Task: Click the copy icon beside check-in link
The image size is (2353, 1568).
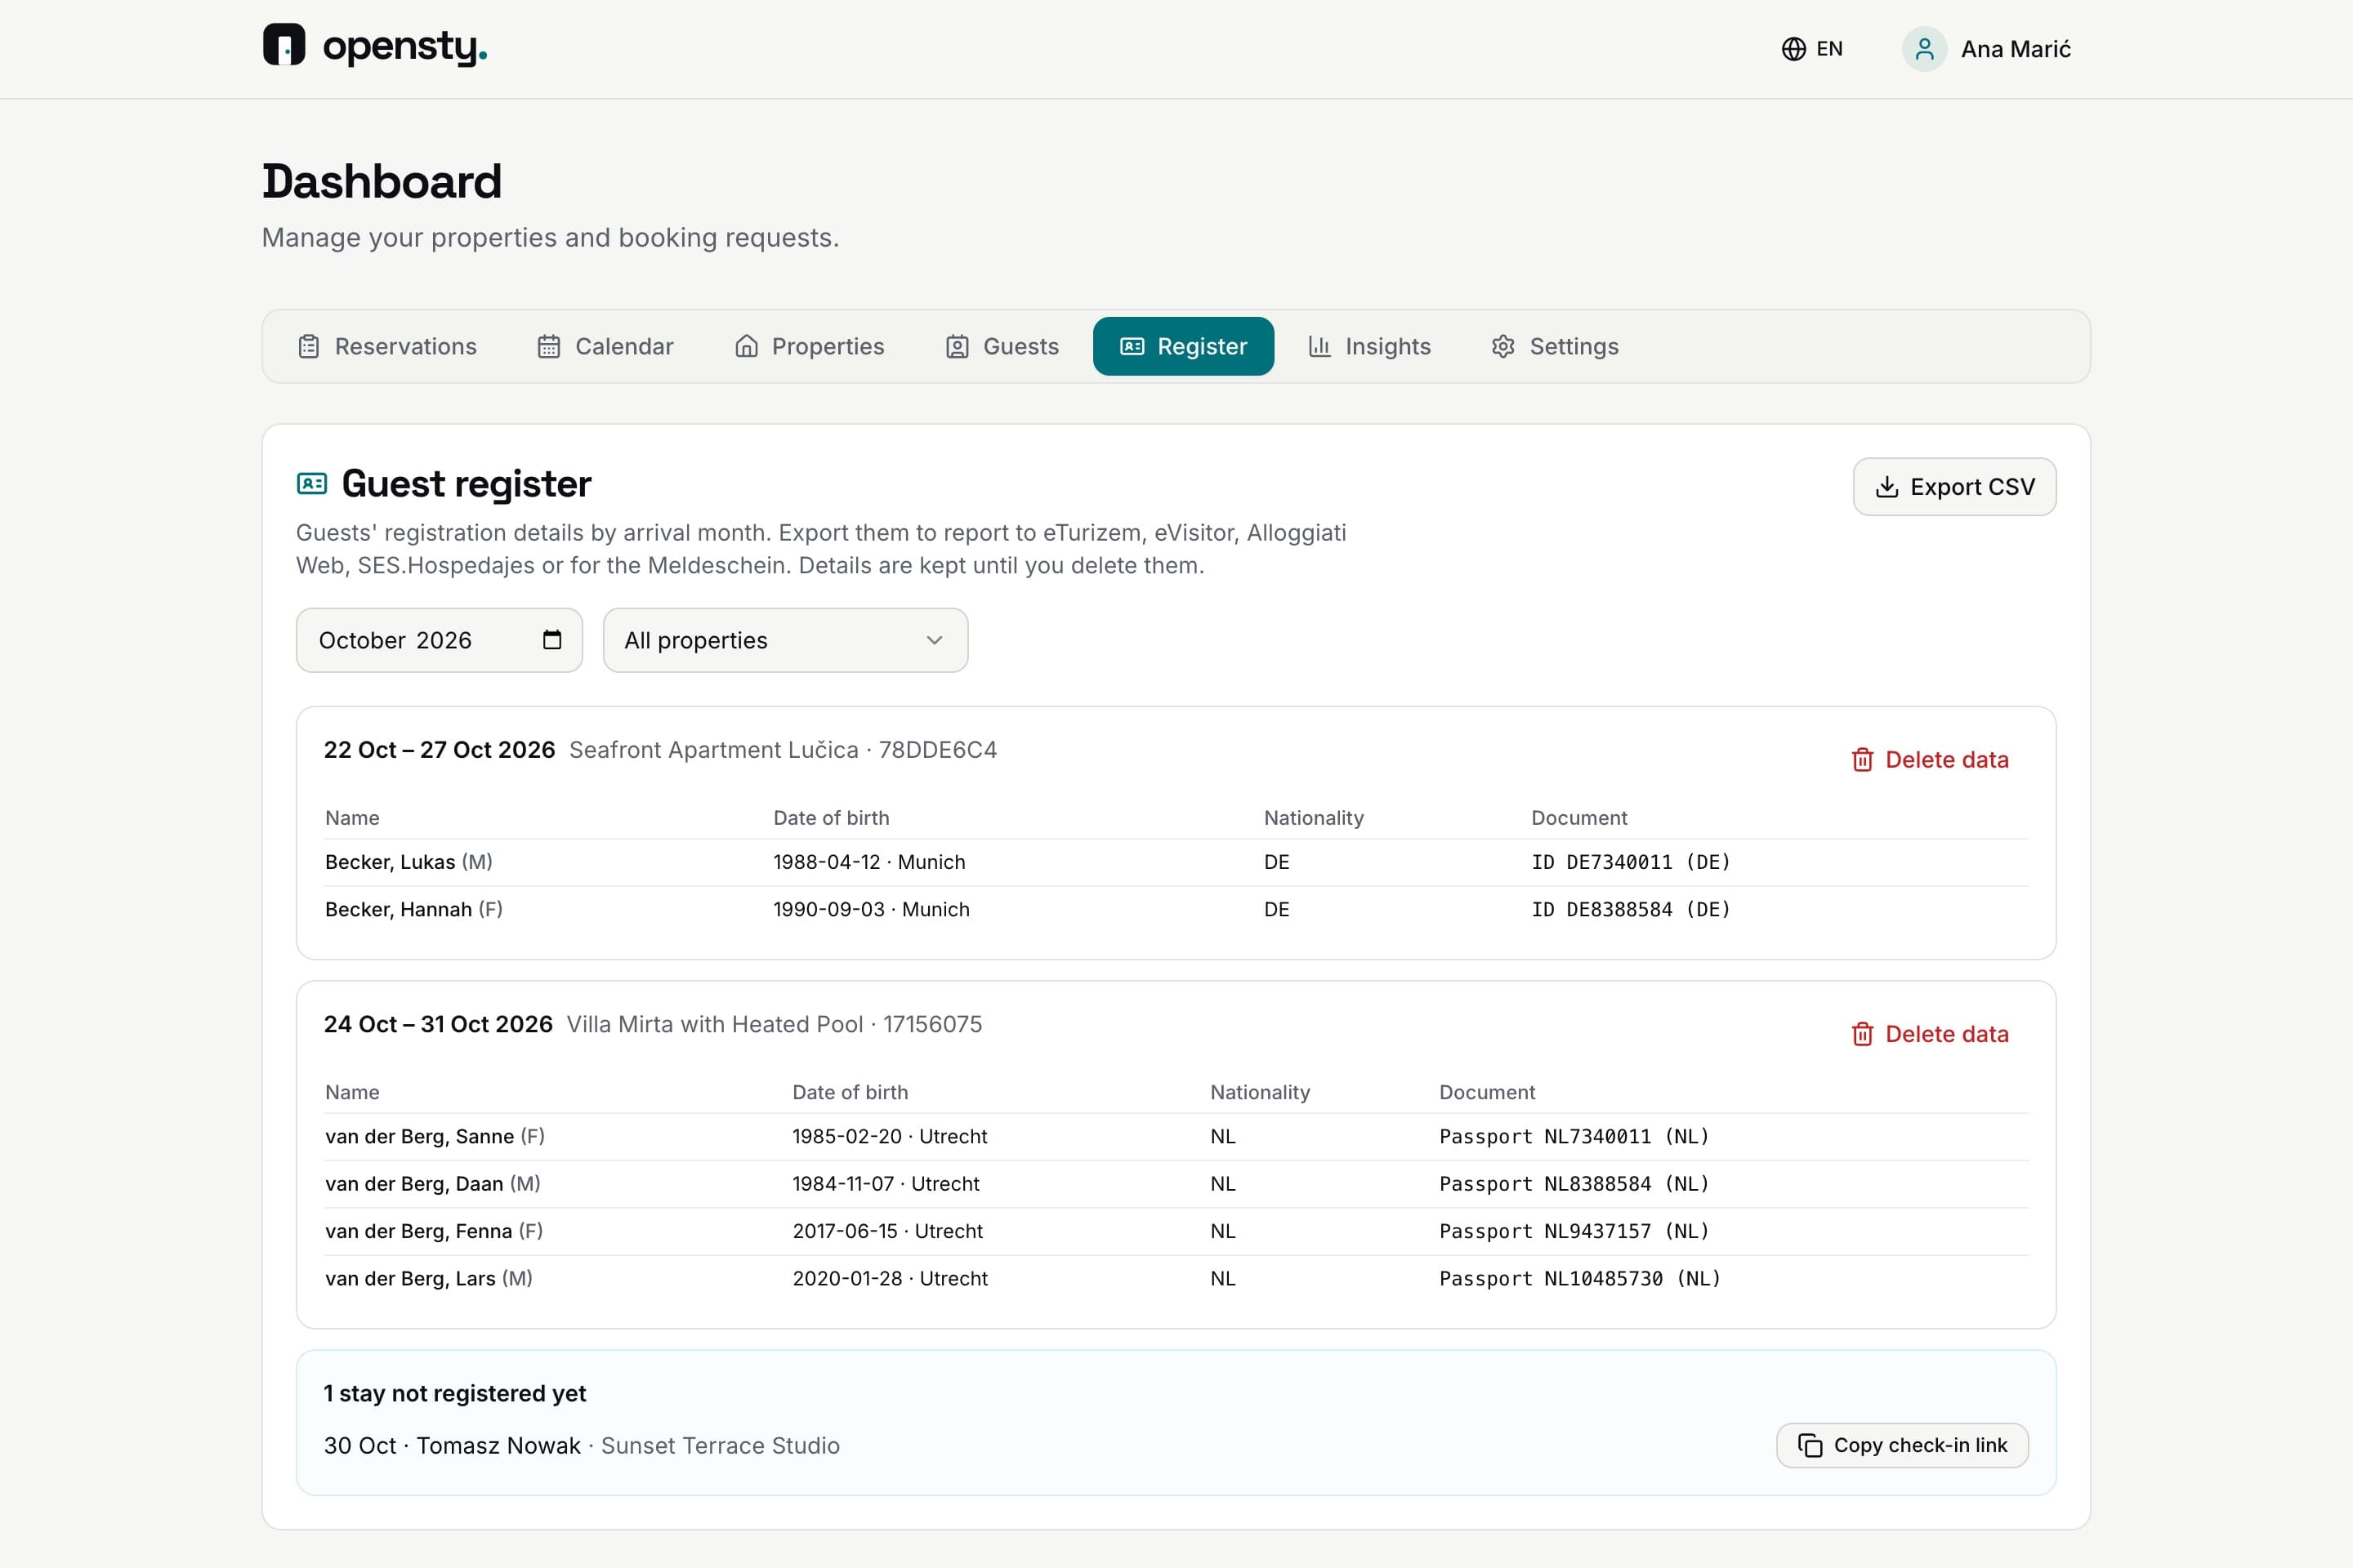Action: 1810,1445
